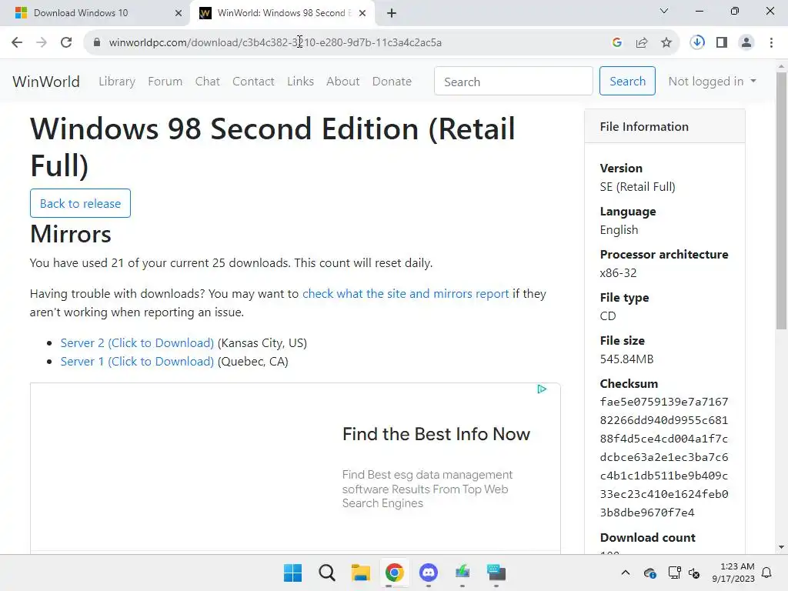Focus the site Search input field
This screenshot has width=788, height=591.
(513, 81)
